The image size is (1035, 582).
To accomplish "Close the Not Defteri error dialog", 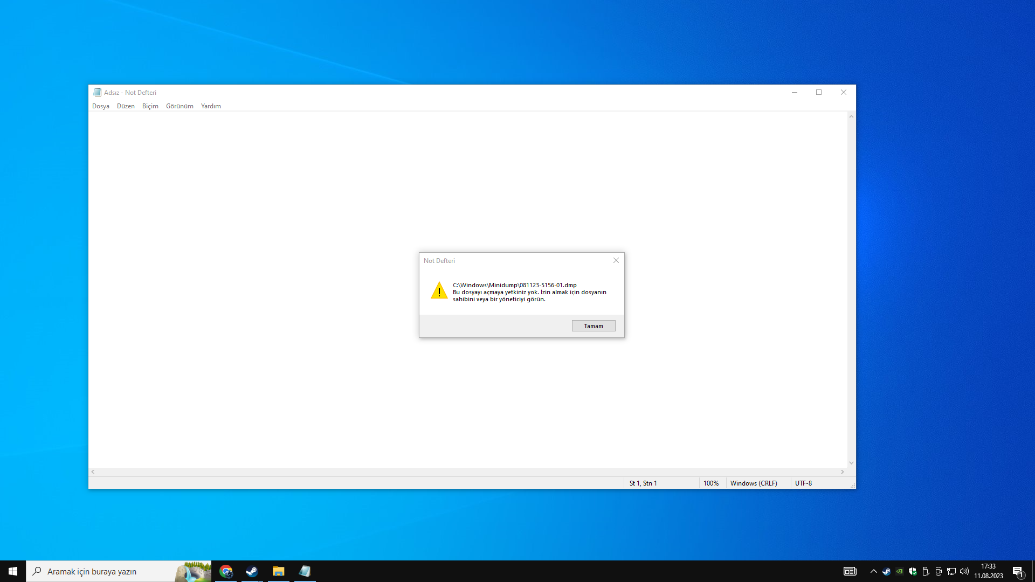I will (x=616, y=260).
